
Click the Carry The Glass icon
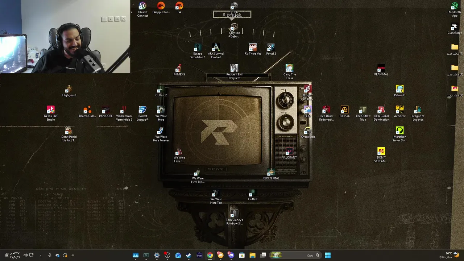click(x=289, y=72)
